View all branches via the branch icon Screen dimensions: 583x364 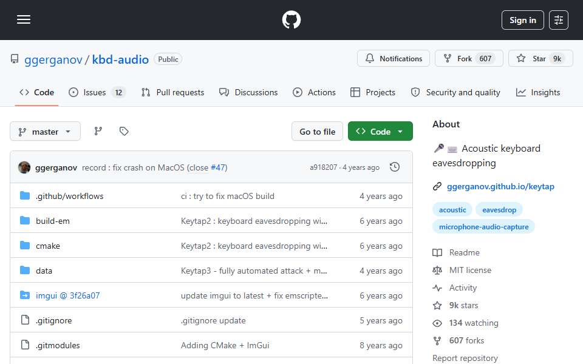pos(98,131)
